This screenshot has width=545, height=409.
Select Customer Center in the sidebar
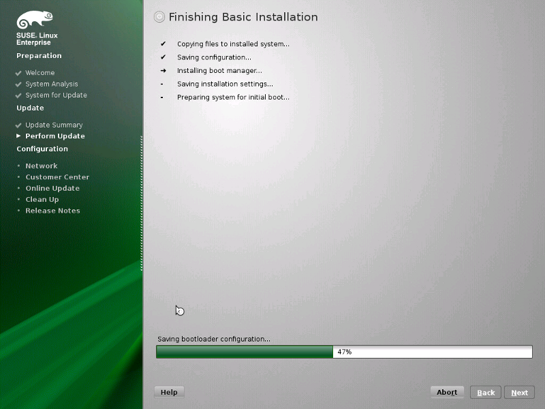(57, 177)
